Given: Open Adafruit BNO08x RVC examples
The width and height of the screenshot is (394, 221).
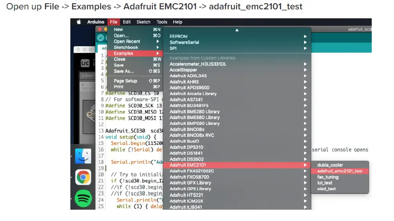Looking at the screenshot, I should coord(237,135).
